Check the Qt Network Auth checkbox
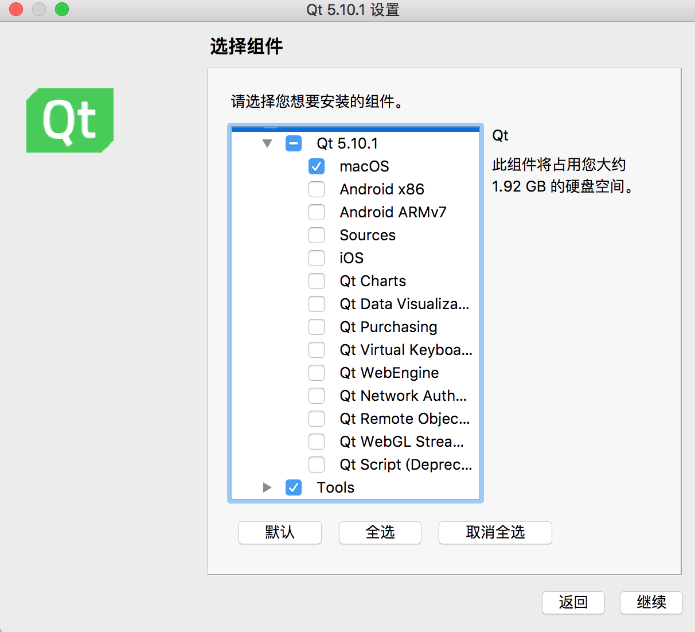695x632 pixels. [x=317, y=396]
